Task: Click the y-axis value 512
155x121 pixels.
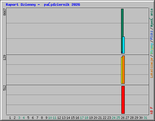Action: 5,88
